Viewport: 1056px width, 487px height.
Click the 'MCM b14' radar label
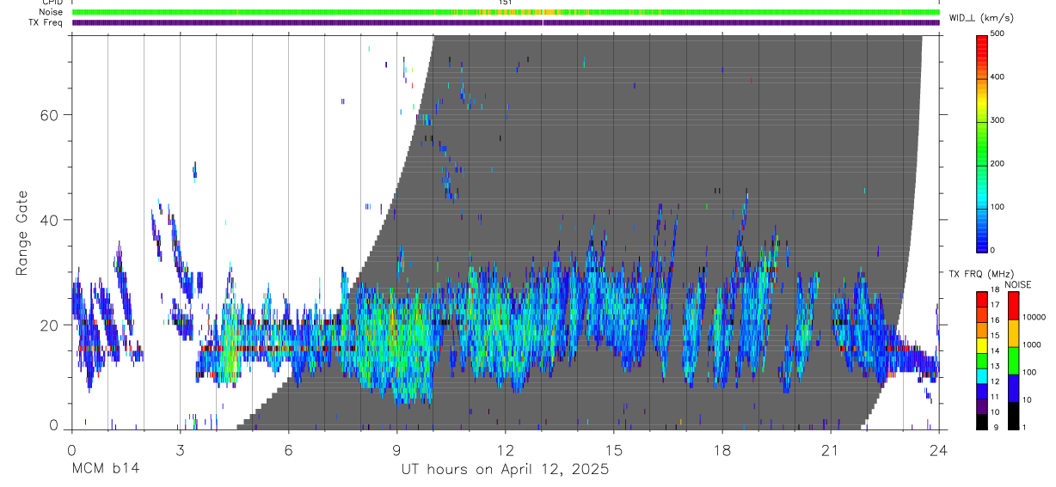tap(105, 470)
